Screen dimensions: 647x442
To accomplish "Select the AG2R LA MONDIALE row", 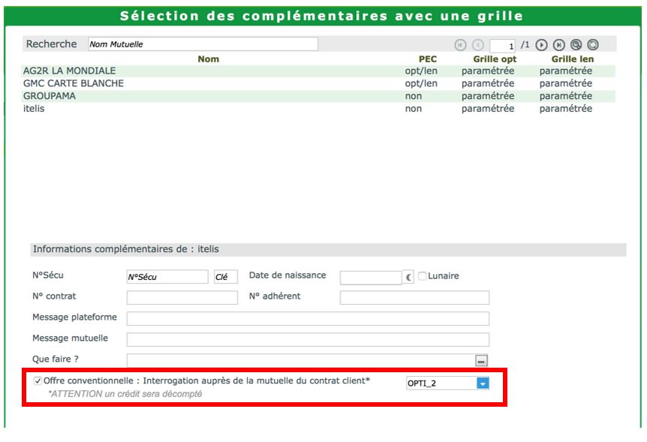I will 318,71.
